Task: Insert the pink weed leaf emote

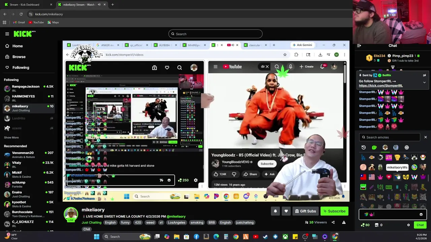Action: pyautogui.click(x=380, y=177)
